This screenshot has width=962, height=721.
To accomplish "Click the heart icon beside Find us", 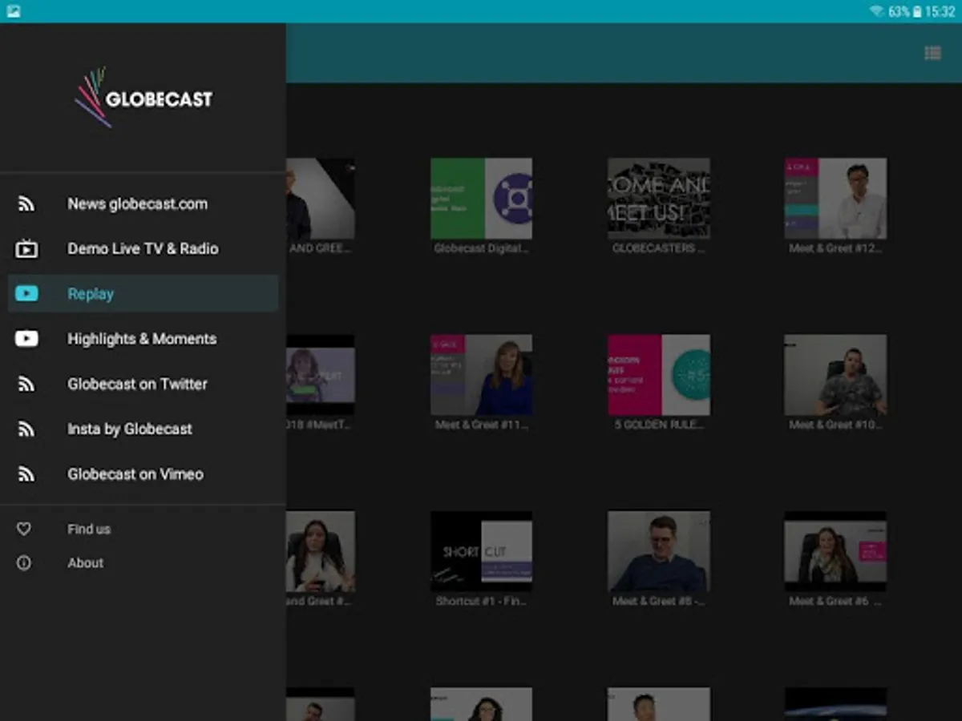I will [24, 529].
